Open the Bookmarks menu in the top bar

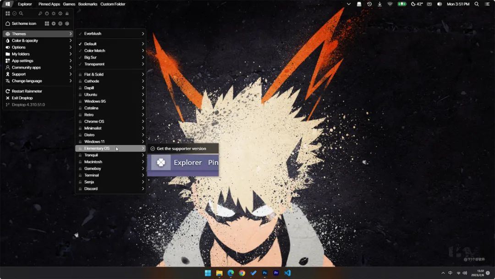pyautogui.click(x=88, y=4)
